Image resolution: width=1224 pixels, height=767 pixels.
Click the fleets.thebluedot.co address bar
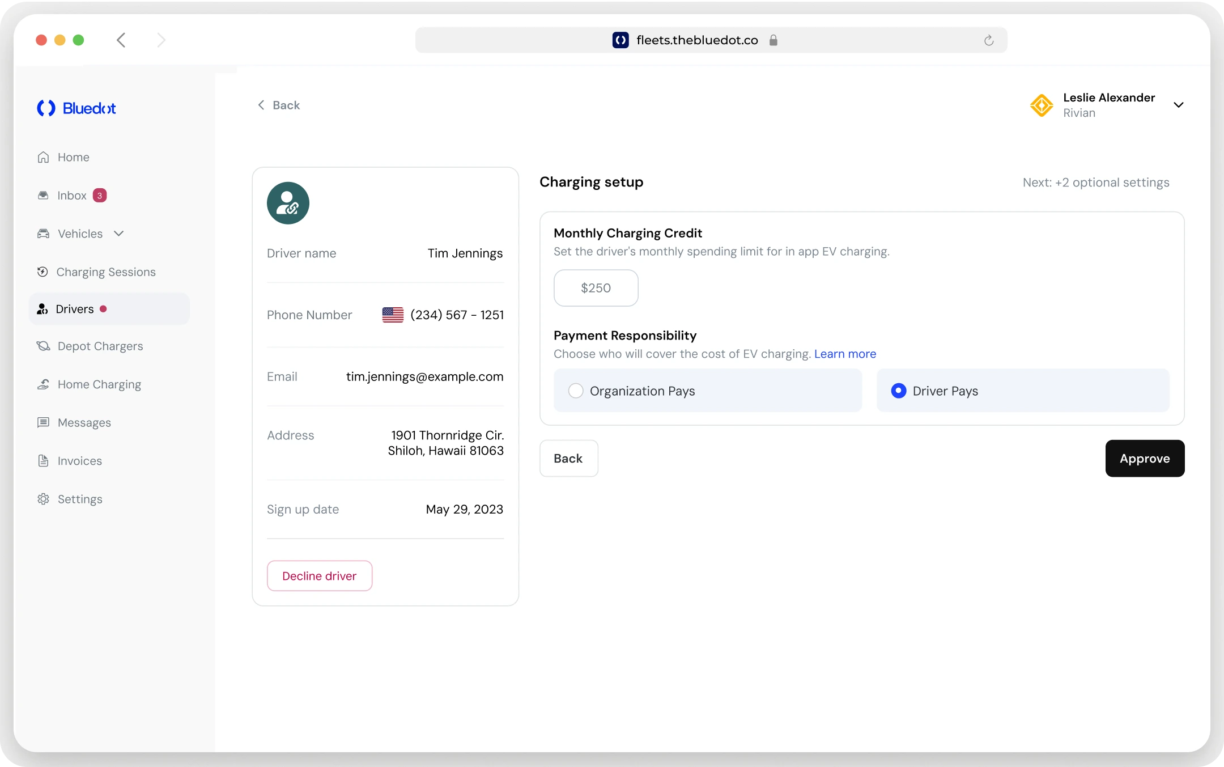point(711,40)
